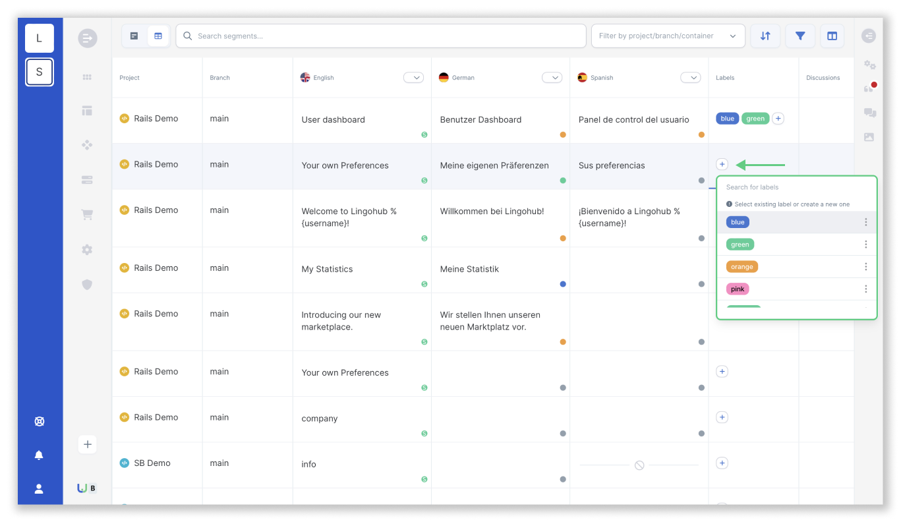Switch to the table view
Screen dimensions: 901x522
click(x=158, y=36)
